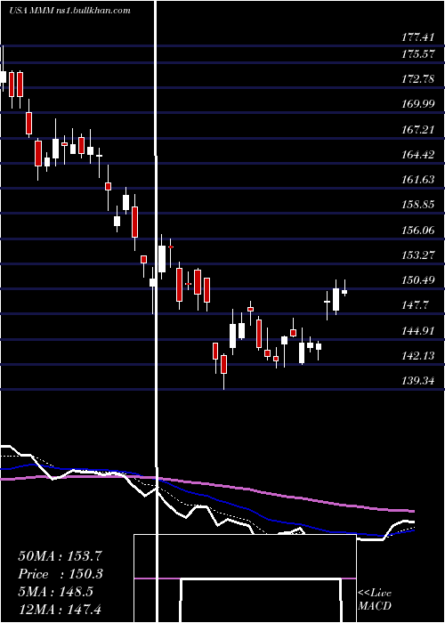Click the 164.42 price level label
Image resolution: width=445 pixels, height=623 pixels.
point(417,155)
